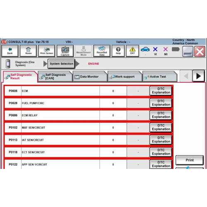Click the Print button
The image size is (207, 207).
[x=190, y=160]
